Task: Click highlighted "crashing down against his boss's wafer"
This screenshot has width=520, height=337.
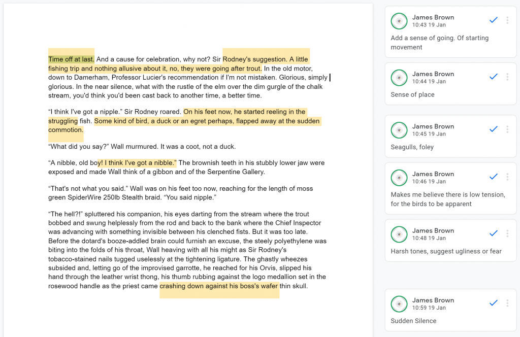Action: pos(219,286)
